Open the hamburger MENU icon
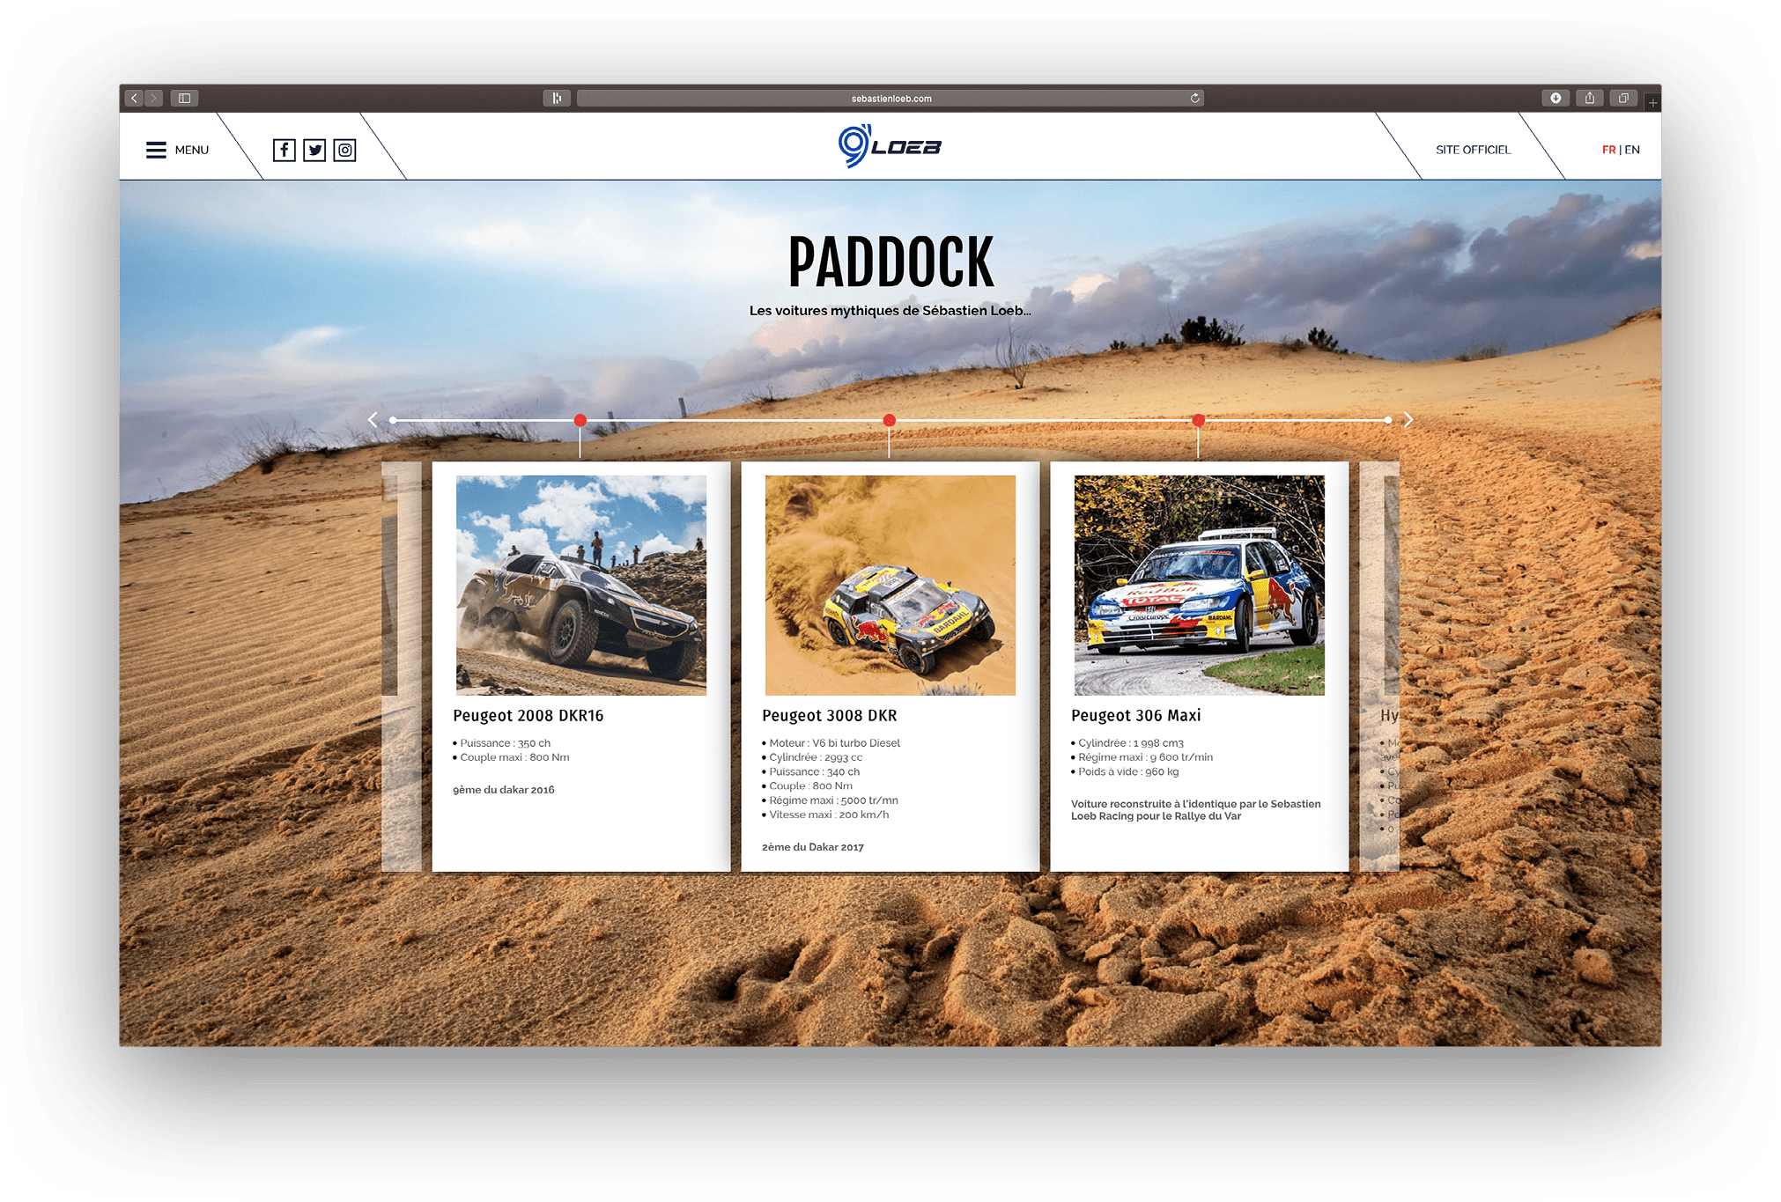This screenshot has width=1781, height=1202. (x=156, y=150)
